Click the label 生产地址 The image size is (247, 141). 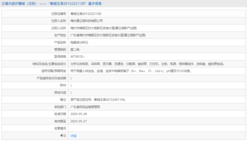60,35
